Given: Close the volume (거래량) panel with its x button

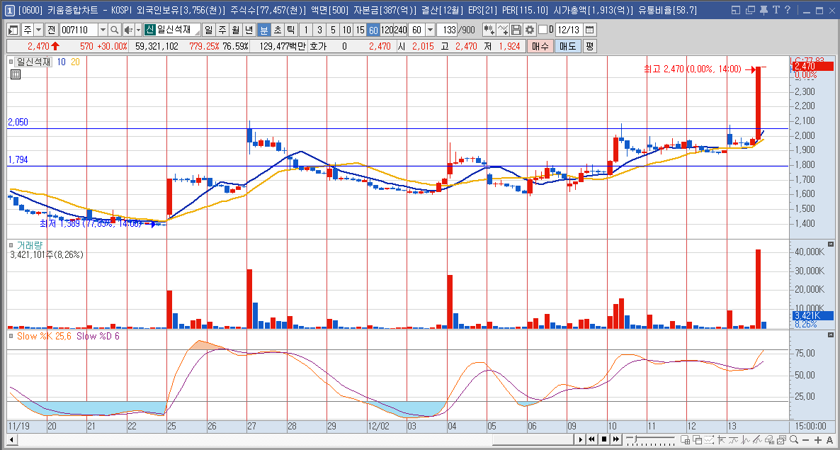Looking at the screenshot, I should coord(831,244).
